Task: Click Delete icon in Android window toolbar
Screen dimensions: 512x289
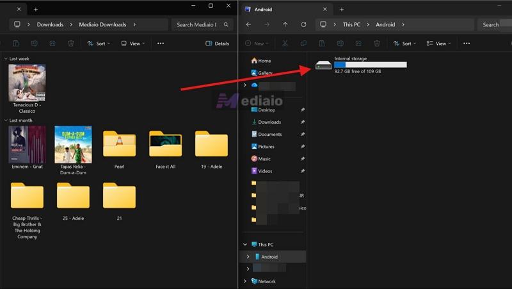Action: [x=377, y=44]
